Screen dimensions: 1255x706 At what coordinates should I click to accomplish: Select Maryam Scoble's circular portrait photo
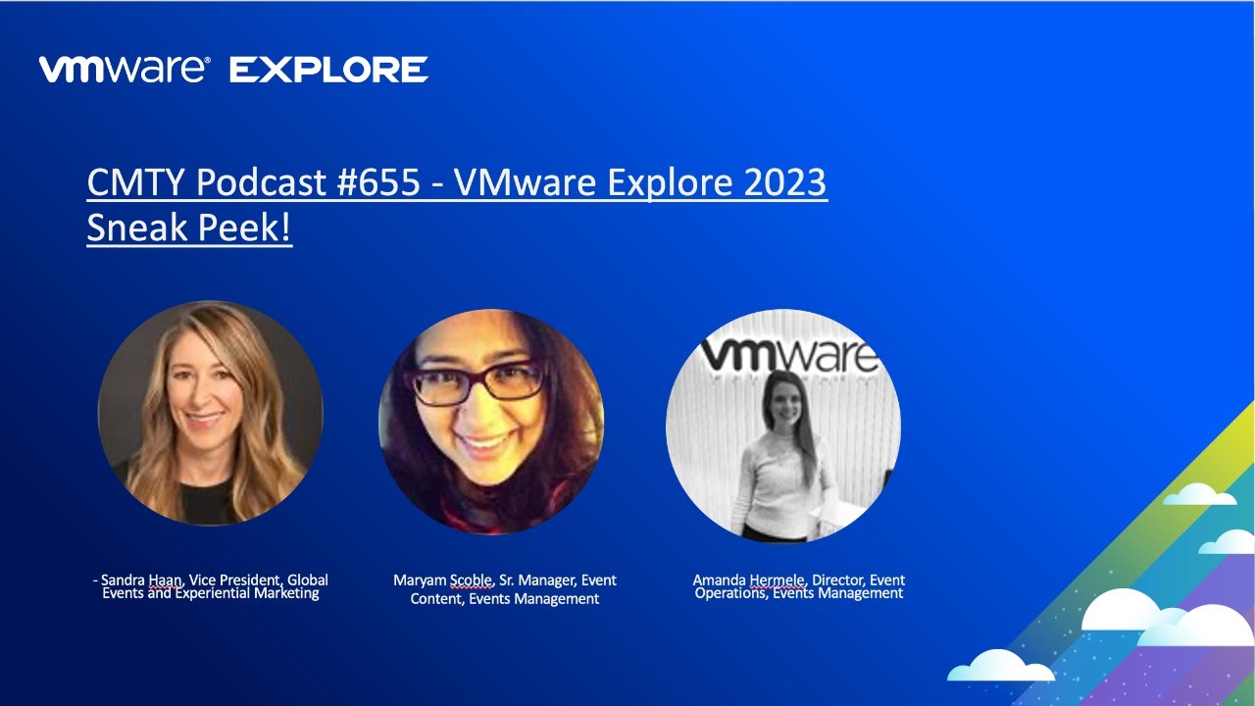pyautogui.click(x=491, y=422)
